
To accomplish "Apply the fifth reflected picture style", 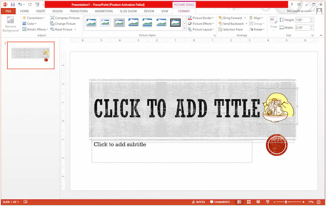I will click(147, 22).
